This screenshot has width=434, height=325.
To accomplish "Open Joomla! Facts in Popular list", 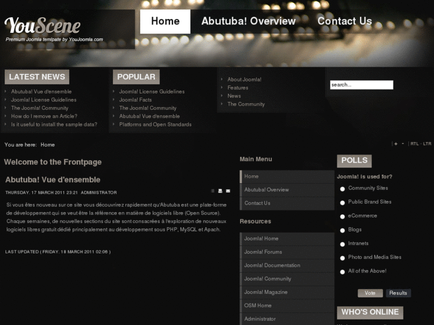I will [x=136, y=100].
